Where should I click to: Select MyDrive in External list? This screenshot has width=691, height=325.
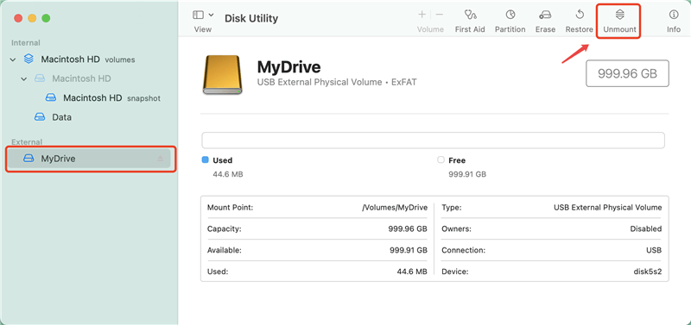(88, 159)
